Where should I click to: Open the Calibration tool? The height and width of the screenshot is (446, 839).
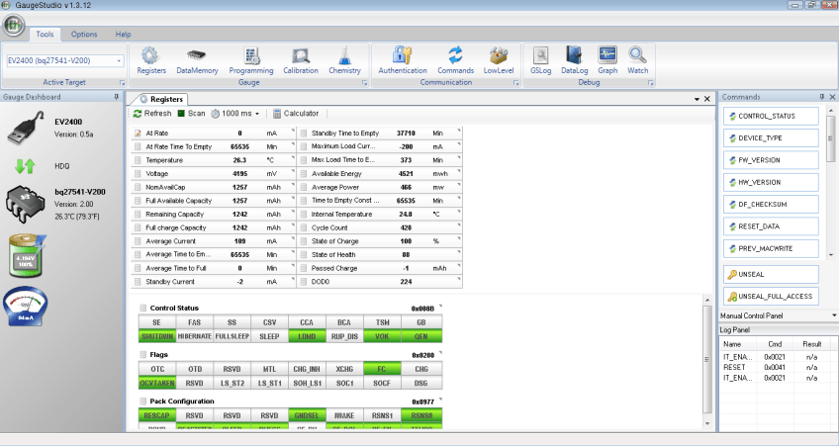[x=301, y=60]
